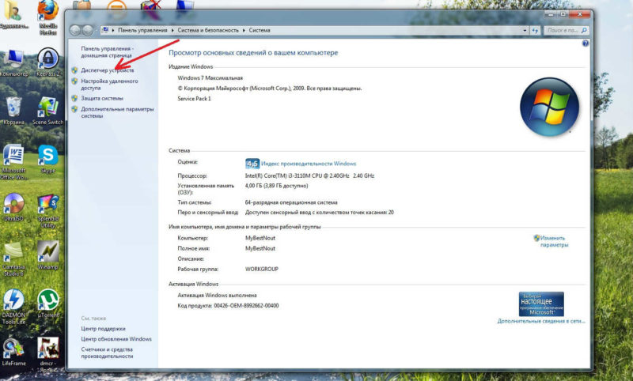Click the 4,5 performance rating badge
Viewport: 633px width, 381px height.
click(252, 163)
